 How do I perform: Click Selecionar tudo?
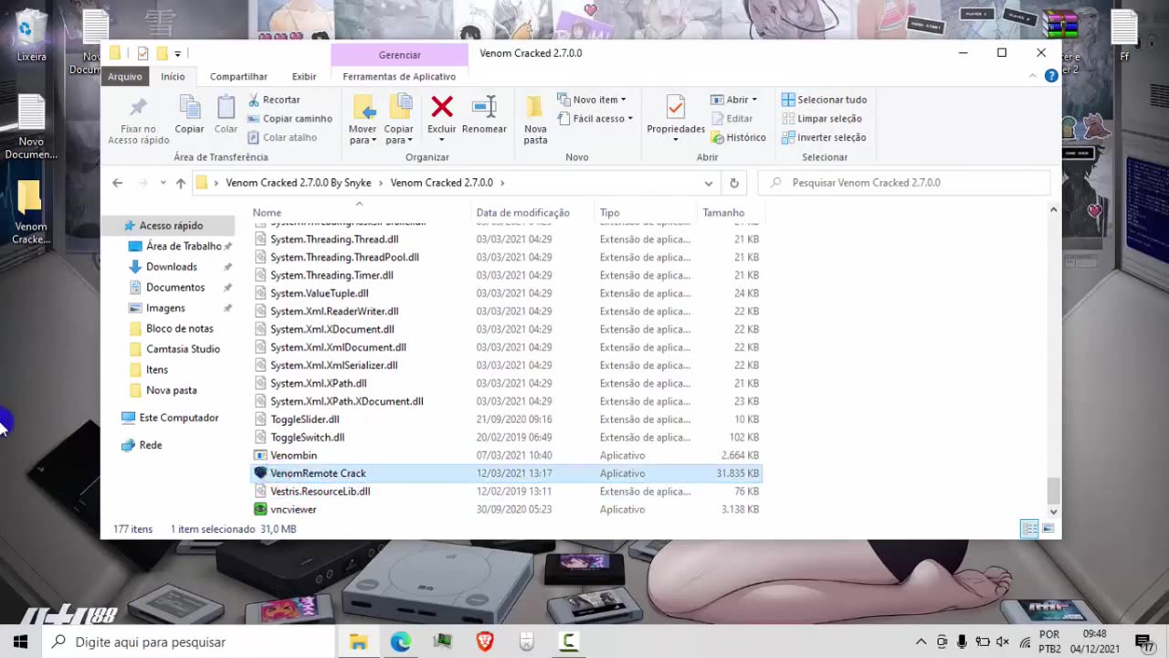824,100
